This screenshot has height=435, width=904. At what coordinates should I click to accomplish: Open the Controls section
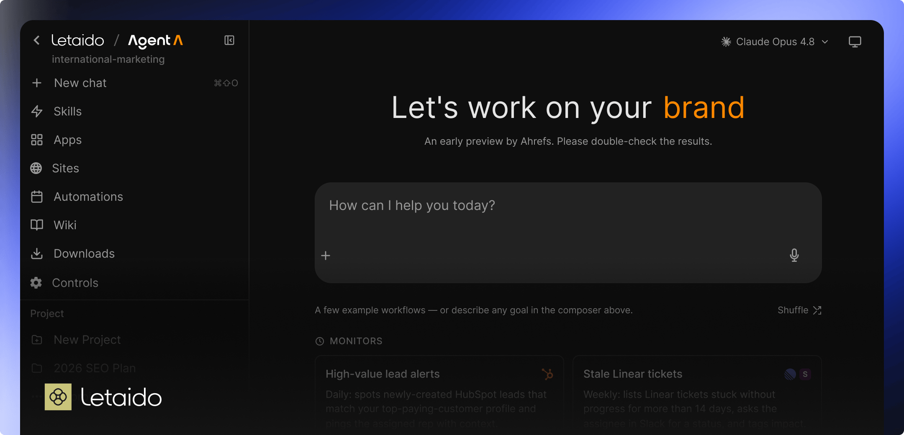(134, 283)
